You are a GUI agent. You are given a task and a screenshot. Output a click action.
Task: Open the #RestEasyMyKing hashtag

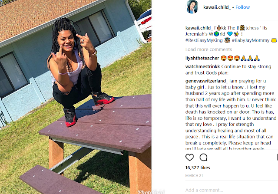point(204,40)
